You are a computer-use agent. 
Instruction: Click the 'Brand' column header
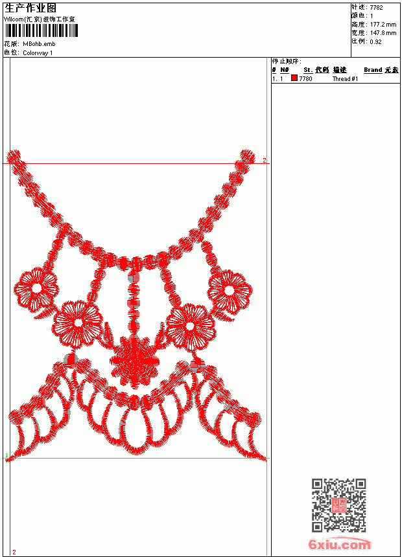click(373, 70)
